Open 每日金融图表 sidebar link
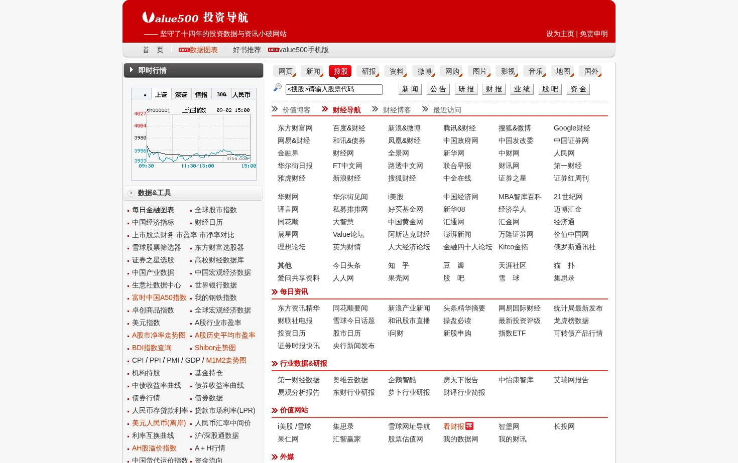Screen dimensions: 738x463 (153, 210)
